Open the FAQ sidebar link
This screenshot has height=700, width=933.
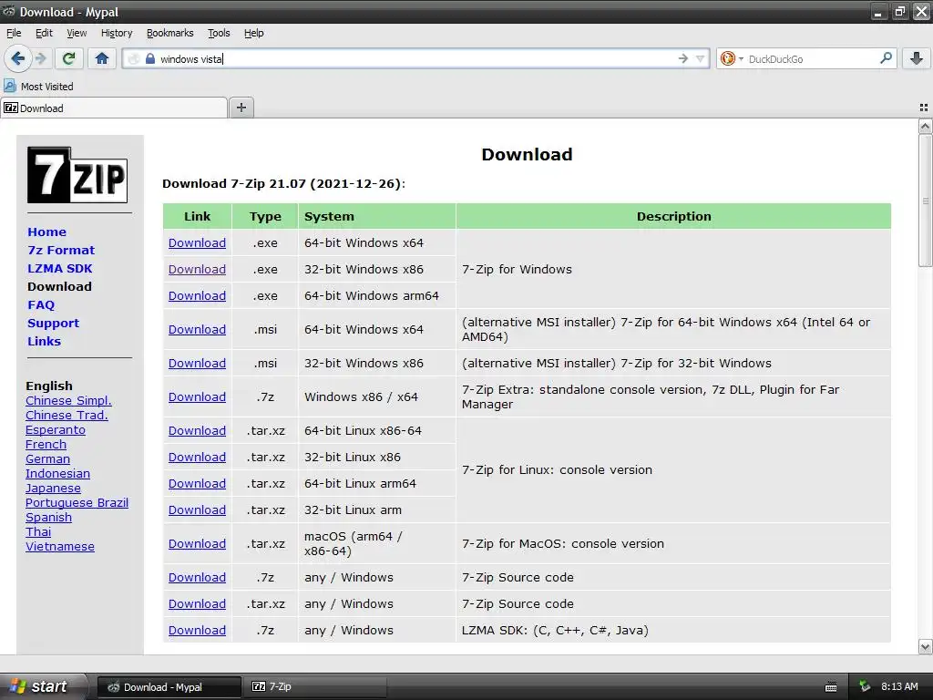click(41, 304)
